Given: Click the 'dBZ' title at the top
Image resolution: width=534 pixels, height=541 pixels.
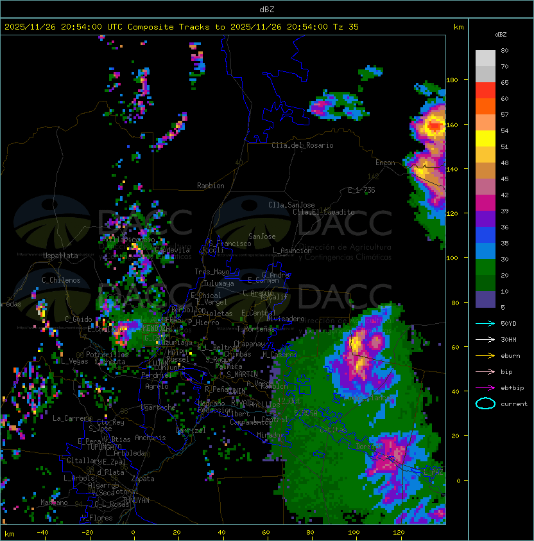Looking at the screenshot, I should 267,9.
